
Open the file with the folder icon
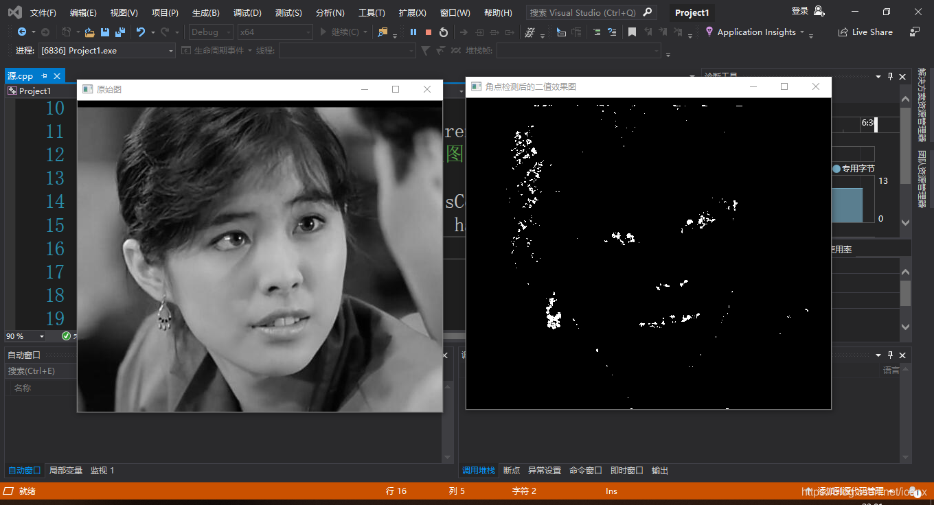point(89,32)
